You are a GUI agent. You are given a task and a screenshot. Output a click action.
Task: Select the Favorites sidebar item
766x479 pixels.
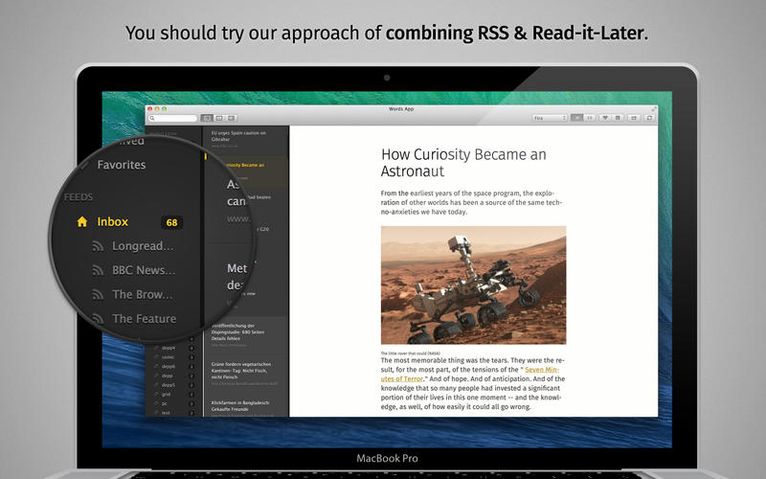click(x=122, y=165)
